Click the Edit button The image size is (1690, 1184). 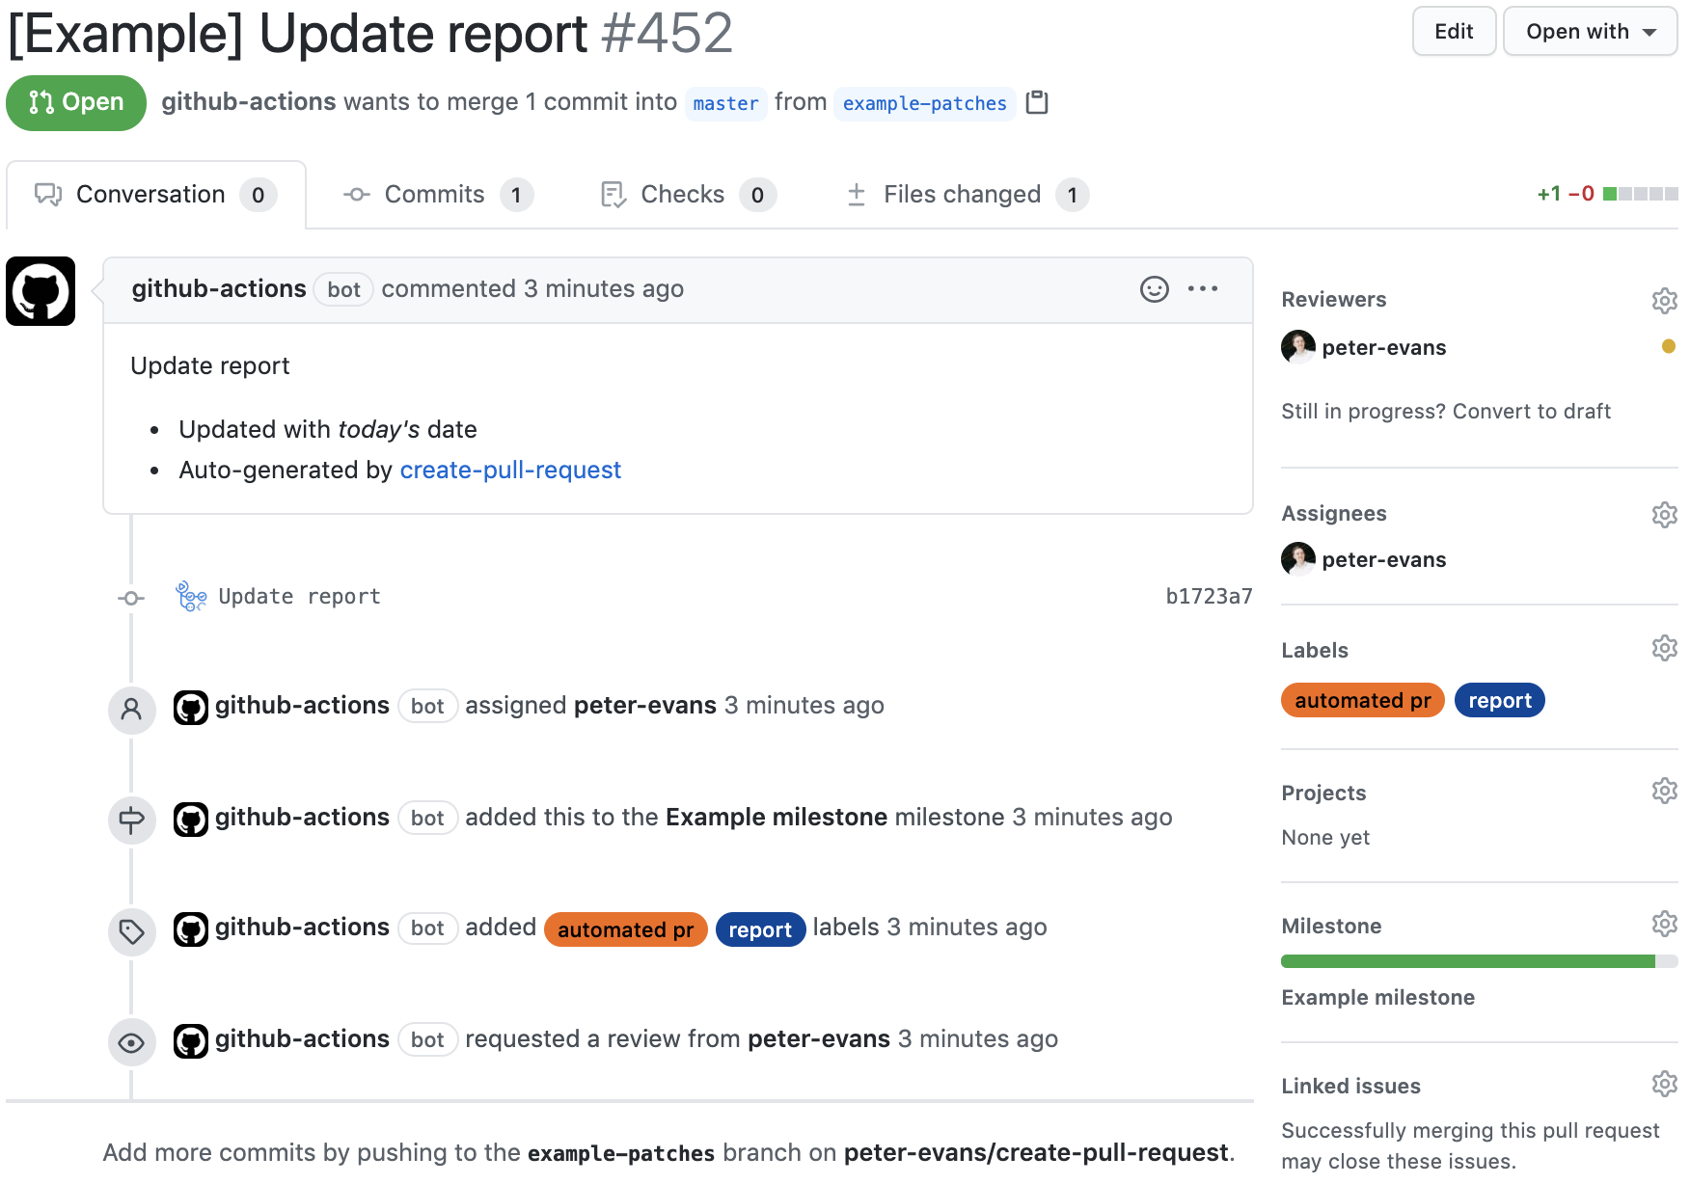[1454, 31]
